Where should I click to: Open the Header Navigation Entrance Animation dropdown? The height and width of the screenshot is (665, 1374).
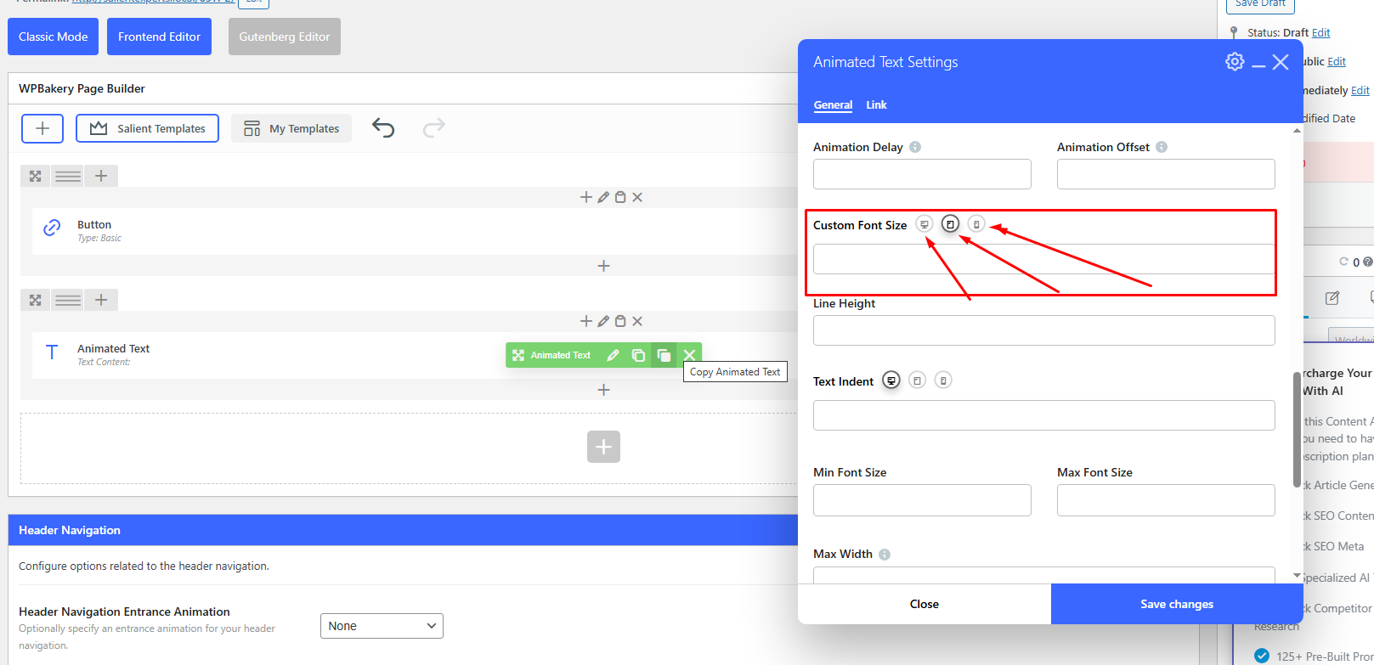coord(382,626)
